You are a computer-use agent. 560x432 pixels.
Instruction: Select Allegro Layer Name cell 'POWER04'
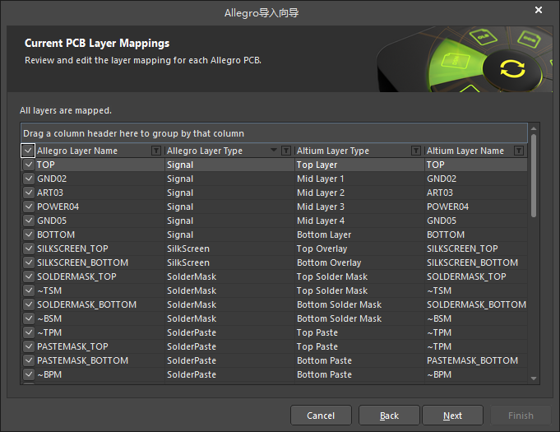click(x=100, y=207)
